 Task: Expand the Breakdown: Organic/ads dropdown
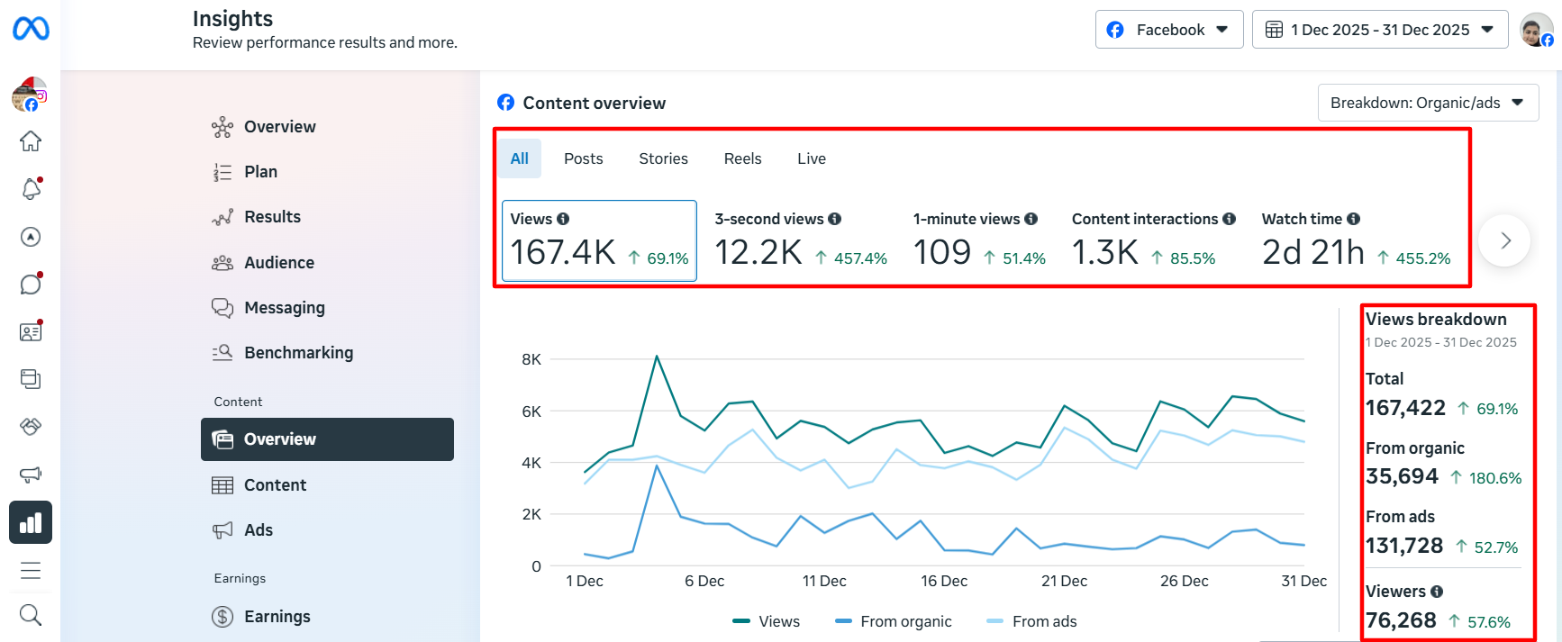[x=1428, y=103]
